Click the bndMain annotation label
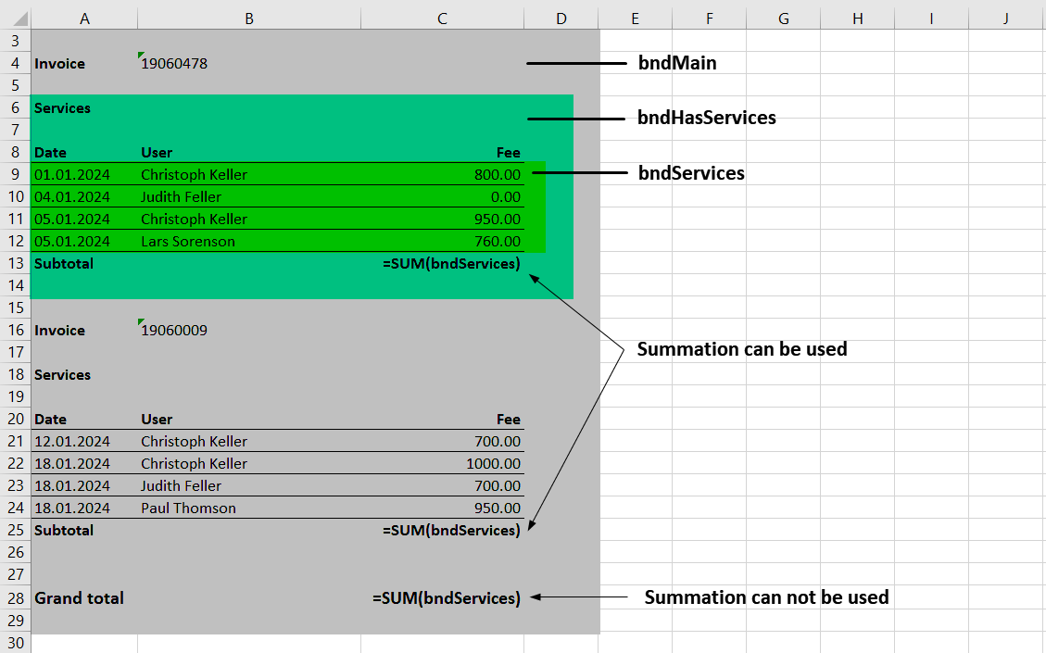 677,63
